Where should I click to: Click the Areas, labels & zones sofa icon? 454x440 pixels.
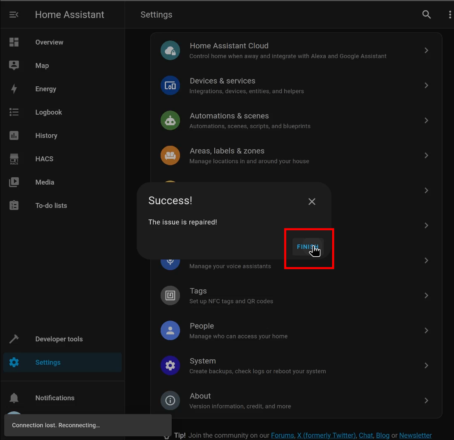(170, 156)
